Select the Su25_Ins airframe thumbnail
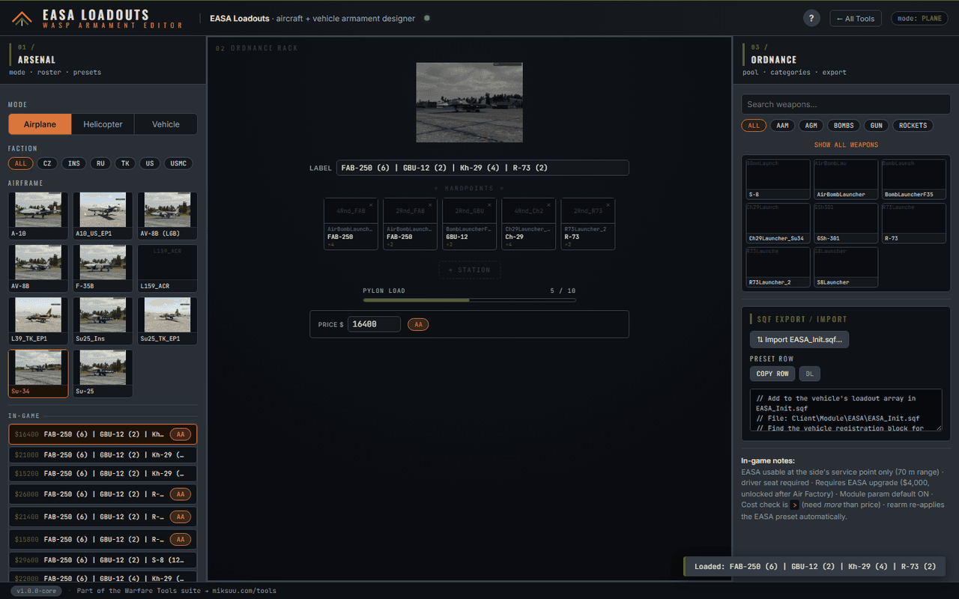The width and height of the screenshot is (959, 599). (103, 320)
